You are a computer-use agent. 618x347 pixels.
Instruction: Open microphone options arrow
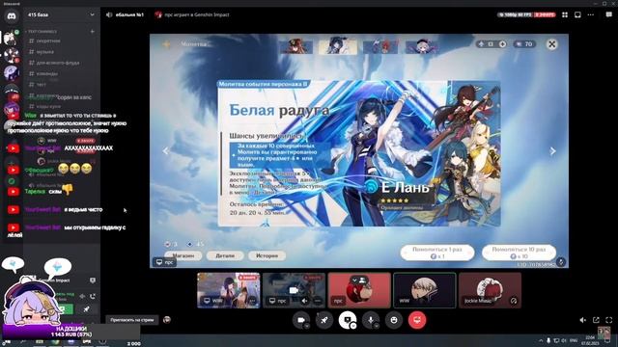tap(377, 326)
